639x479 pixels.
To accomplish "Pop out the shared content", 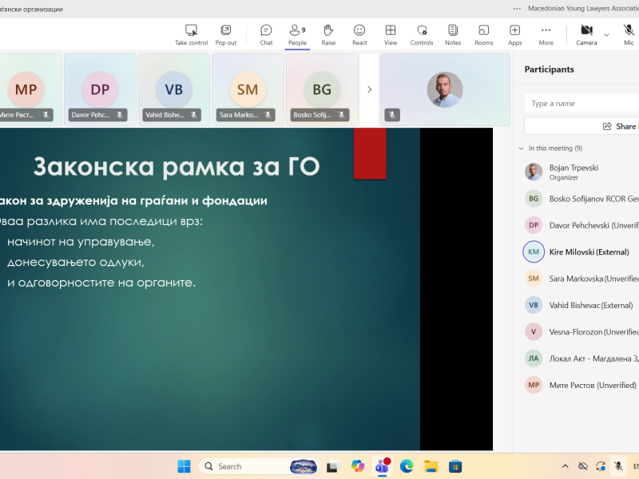I will tap(226, 34).
